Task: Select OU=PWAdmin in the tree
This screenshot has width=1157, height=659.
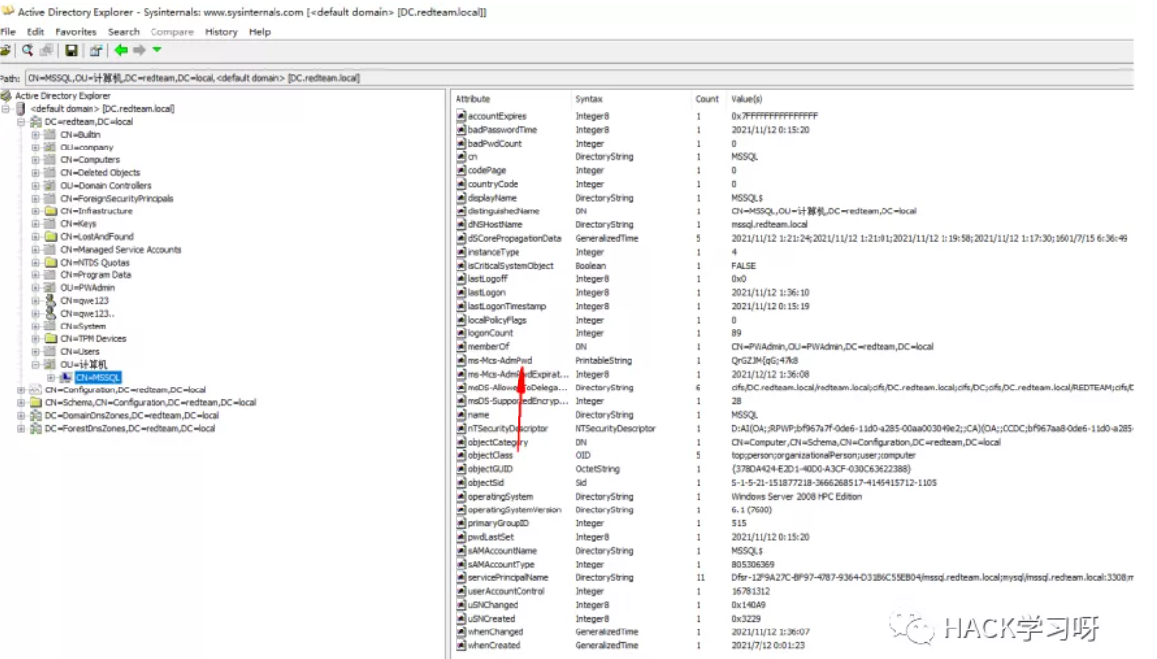Action: (x=87, y=288)
